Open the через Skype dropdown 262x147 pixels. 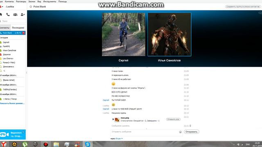116,138
